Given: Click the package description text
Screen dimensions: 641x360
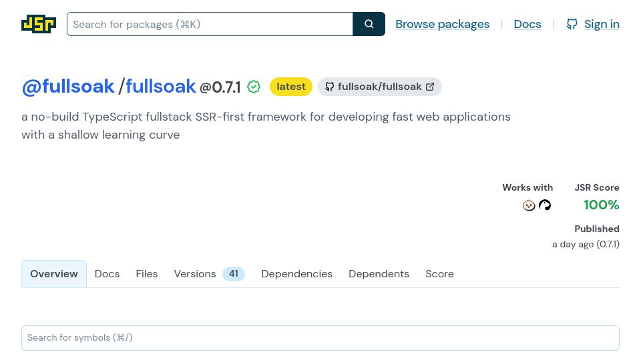Looking at the screenshot, I should pos(266,126).
